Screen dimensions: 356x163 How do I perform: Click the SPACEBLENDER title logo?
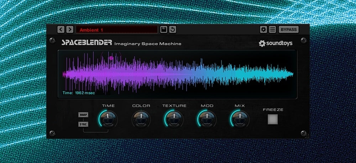[87, 43]
